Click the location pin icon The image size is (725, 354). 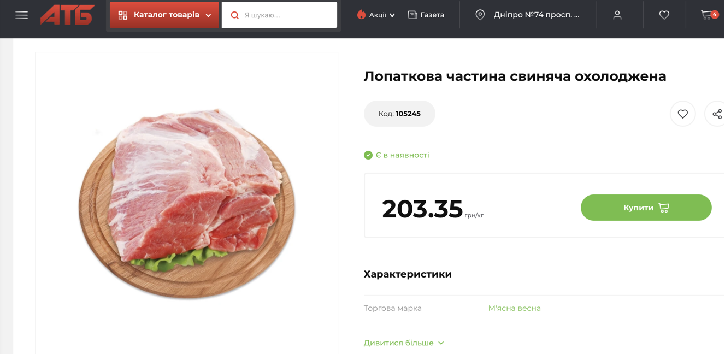pyautogui.click(x=480, y=15)
